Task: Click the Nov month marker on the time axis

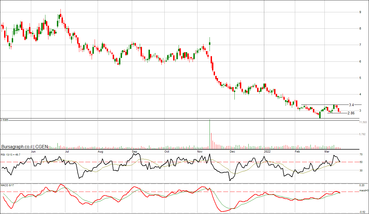Action: pos(200,151)
